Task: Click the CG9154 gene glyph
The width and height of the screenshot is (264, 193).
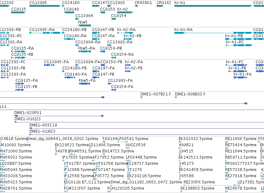Action: click(114, 19)
